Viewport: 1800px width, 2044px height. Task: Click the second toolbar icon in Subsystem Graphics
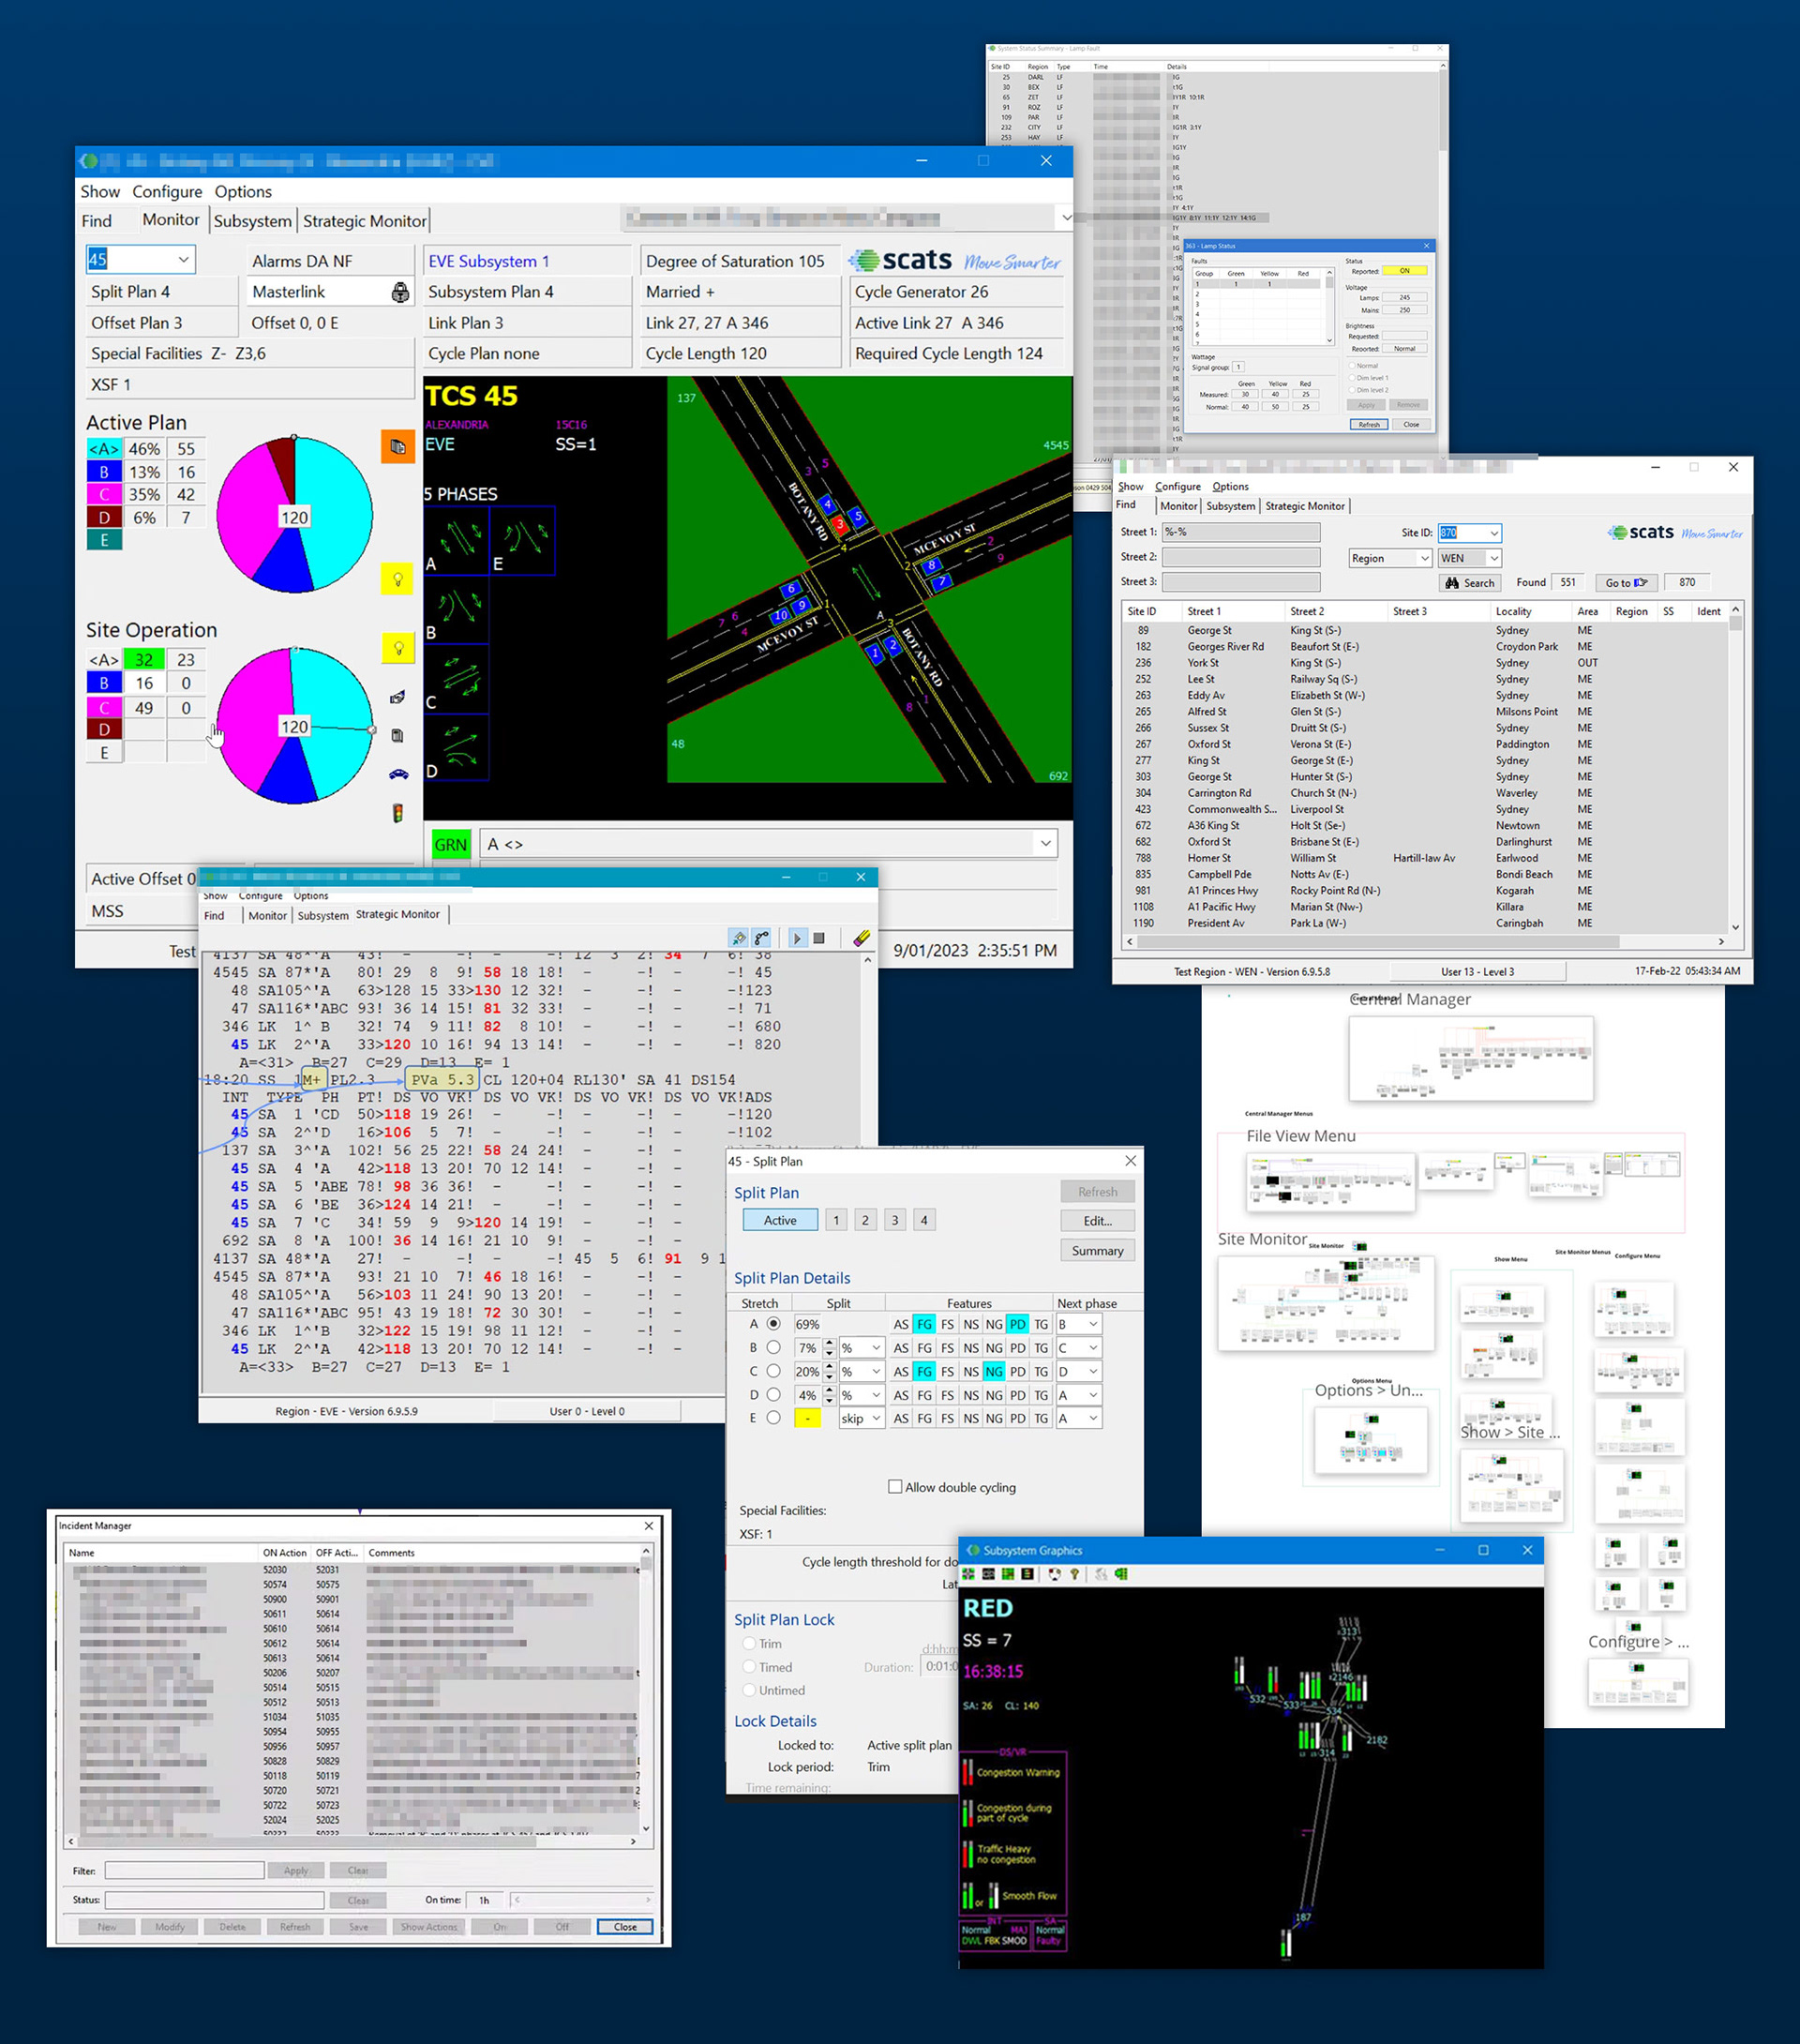point(988,1574)
